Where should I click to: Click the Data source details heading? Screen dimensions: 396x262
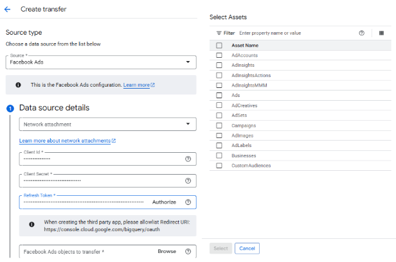tap(54, 108)
